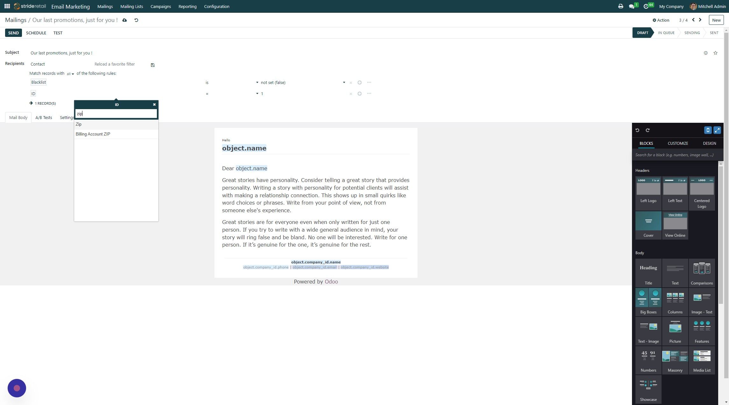Screen dimensions: 729x405
Task: Select the Text body block
Action: [x=675, y=273]
